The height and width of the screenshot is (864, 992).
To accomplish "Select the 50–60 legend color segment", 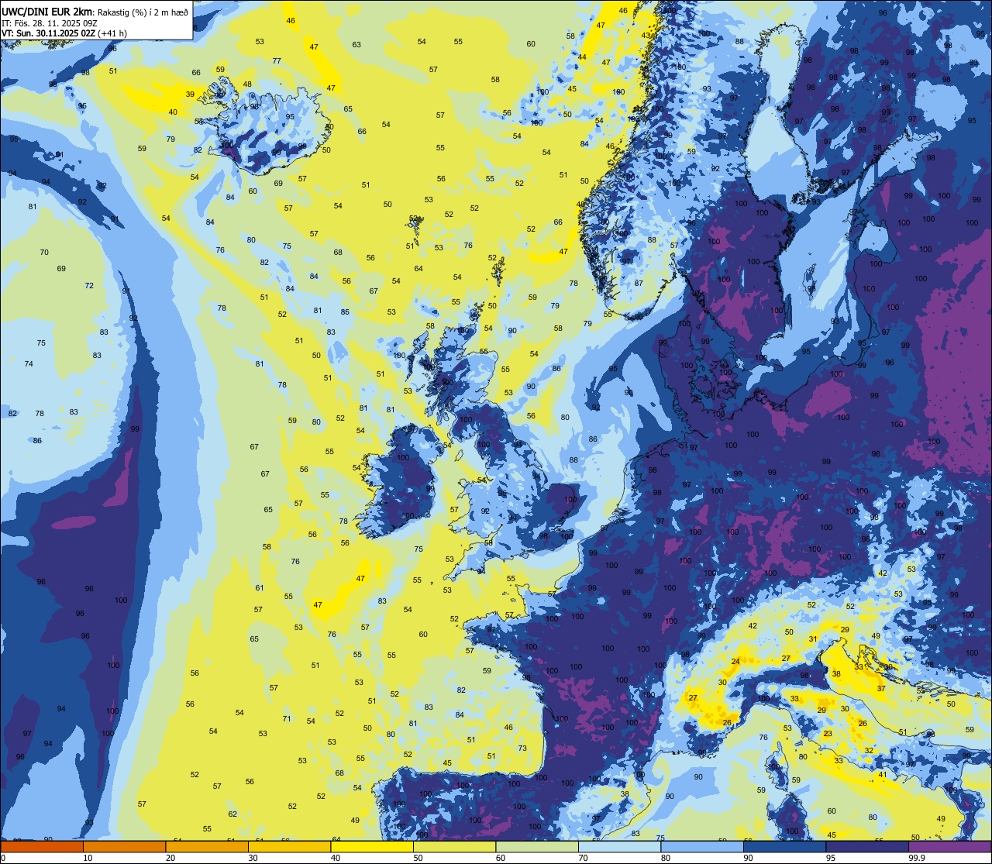I will [x=454, y=846].
